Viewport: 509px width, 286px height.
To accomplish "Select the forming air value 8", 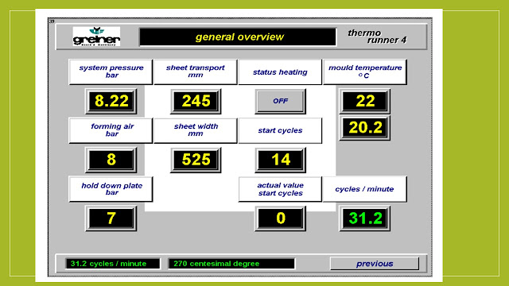I will [111, 160].
